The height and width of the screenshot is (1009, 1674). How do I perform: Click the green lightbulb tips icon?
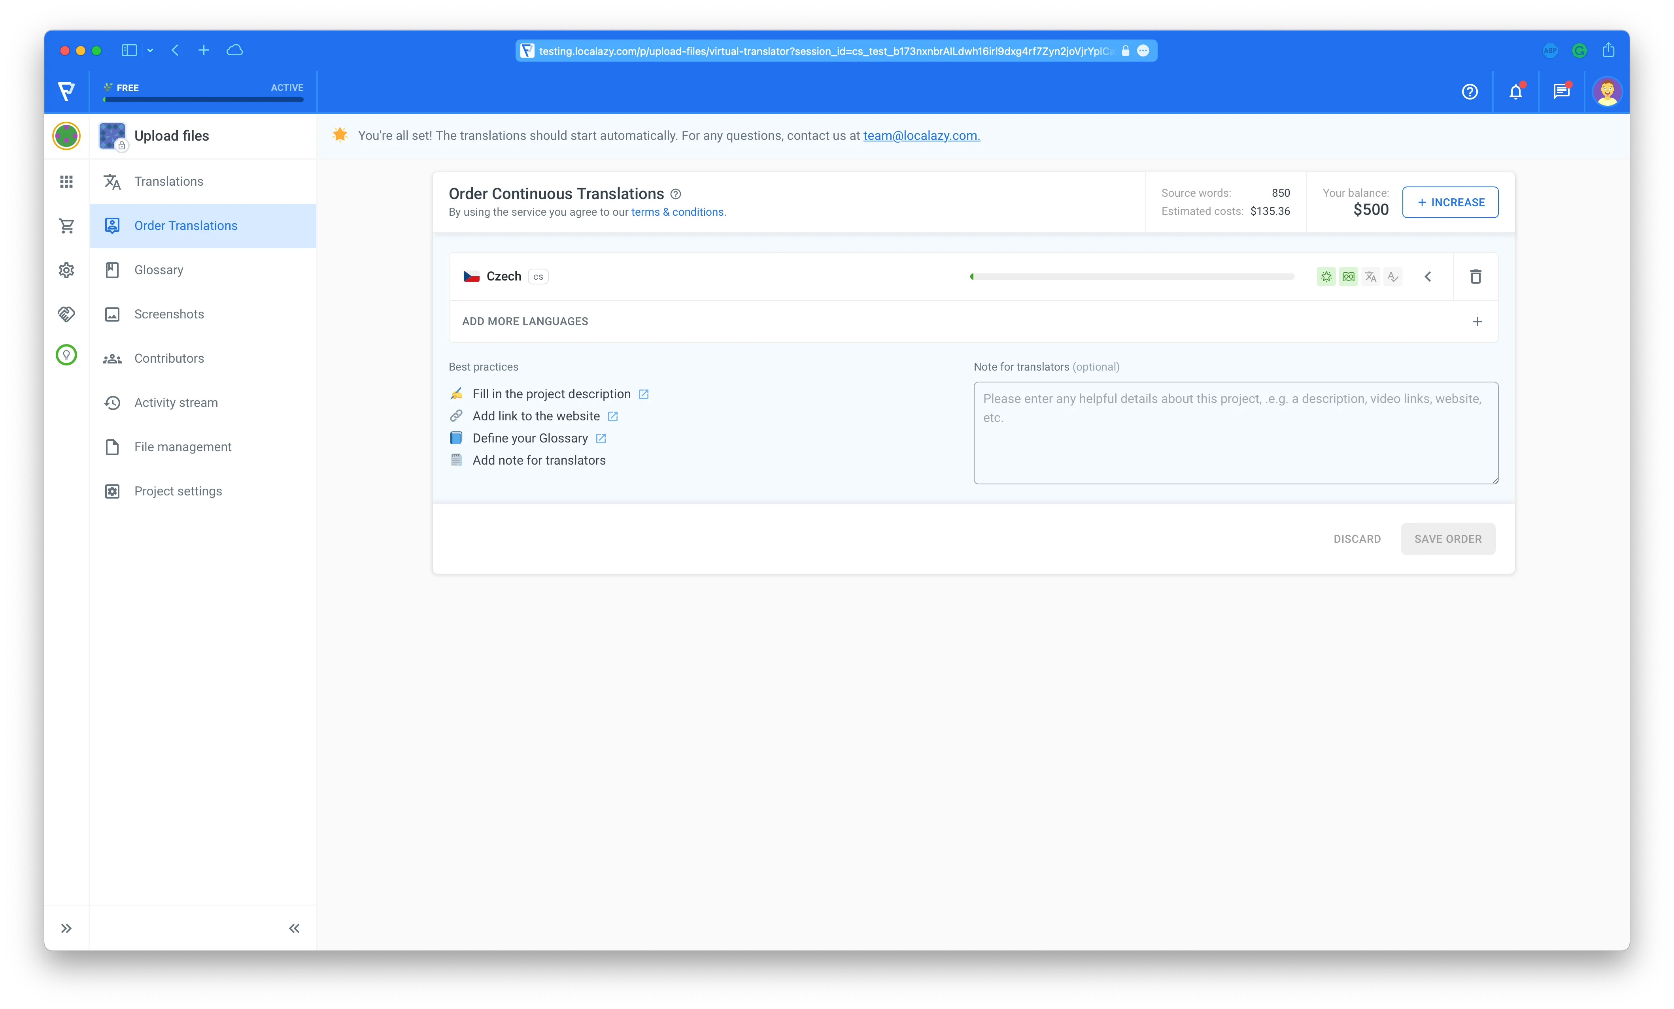click(x=66, y=354)
